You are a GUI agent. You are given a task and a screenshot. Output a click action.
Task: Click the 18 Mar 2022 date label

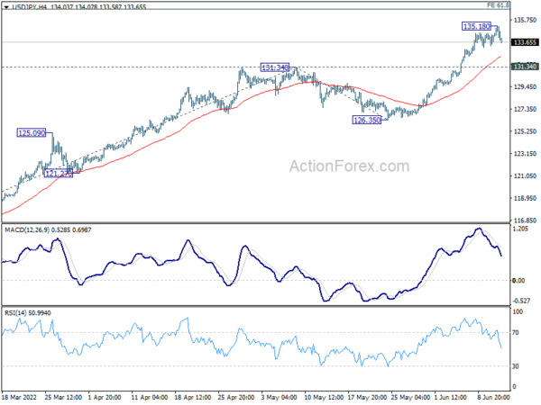click(x=19, y=397)
